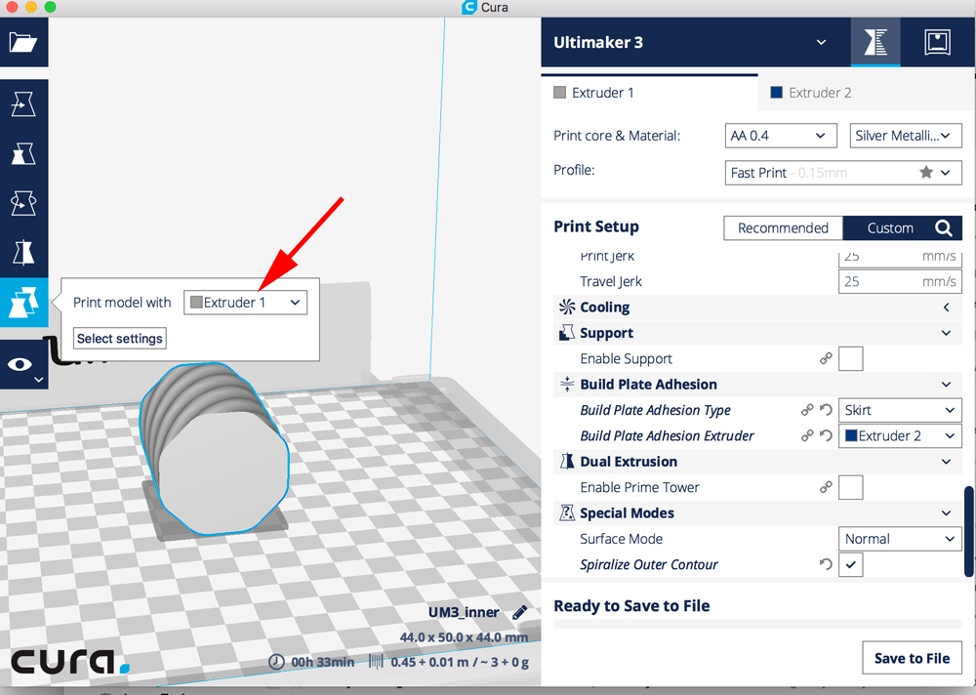Collapse the Build Plate Adhesion section

[946, 385]
